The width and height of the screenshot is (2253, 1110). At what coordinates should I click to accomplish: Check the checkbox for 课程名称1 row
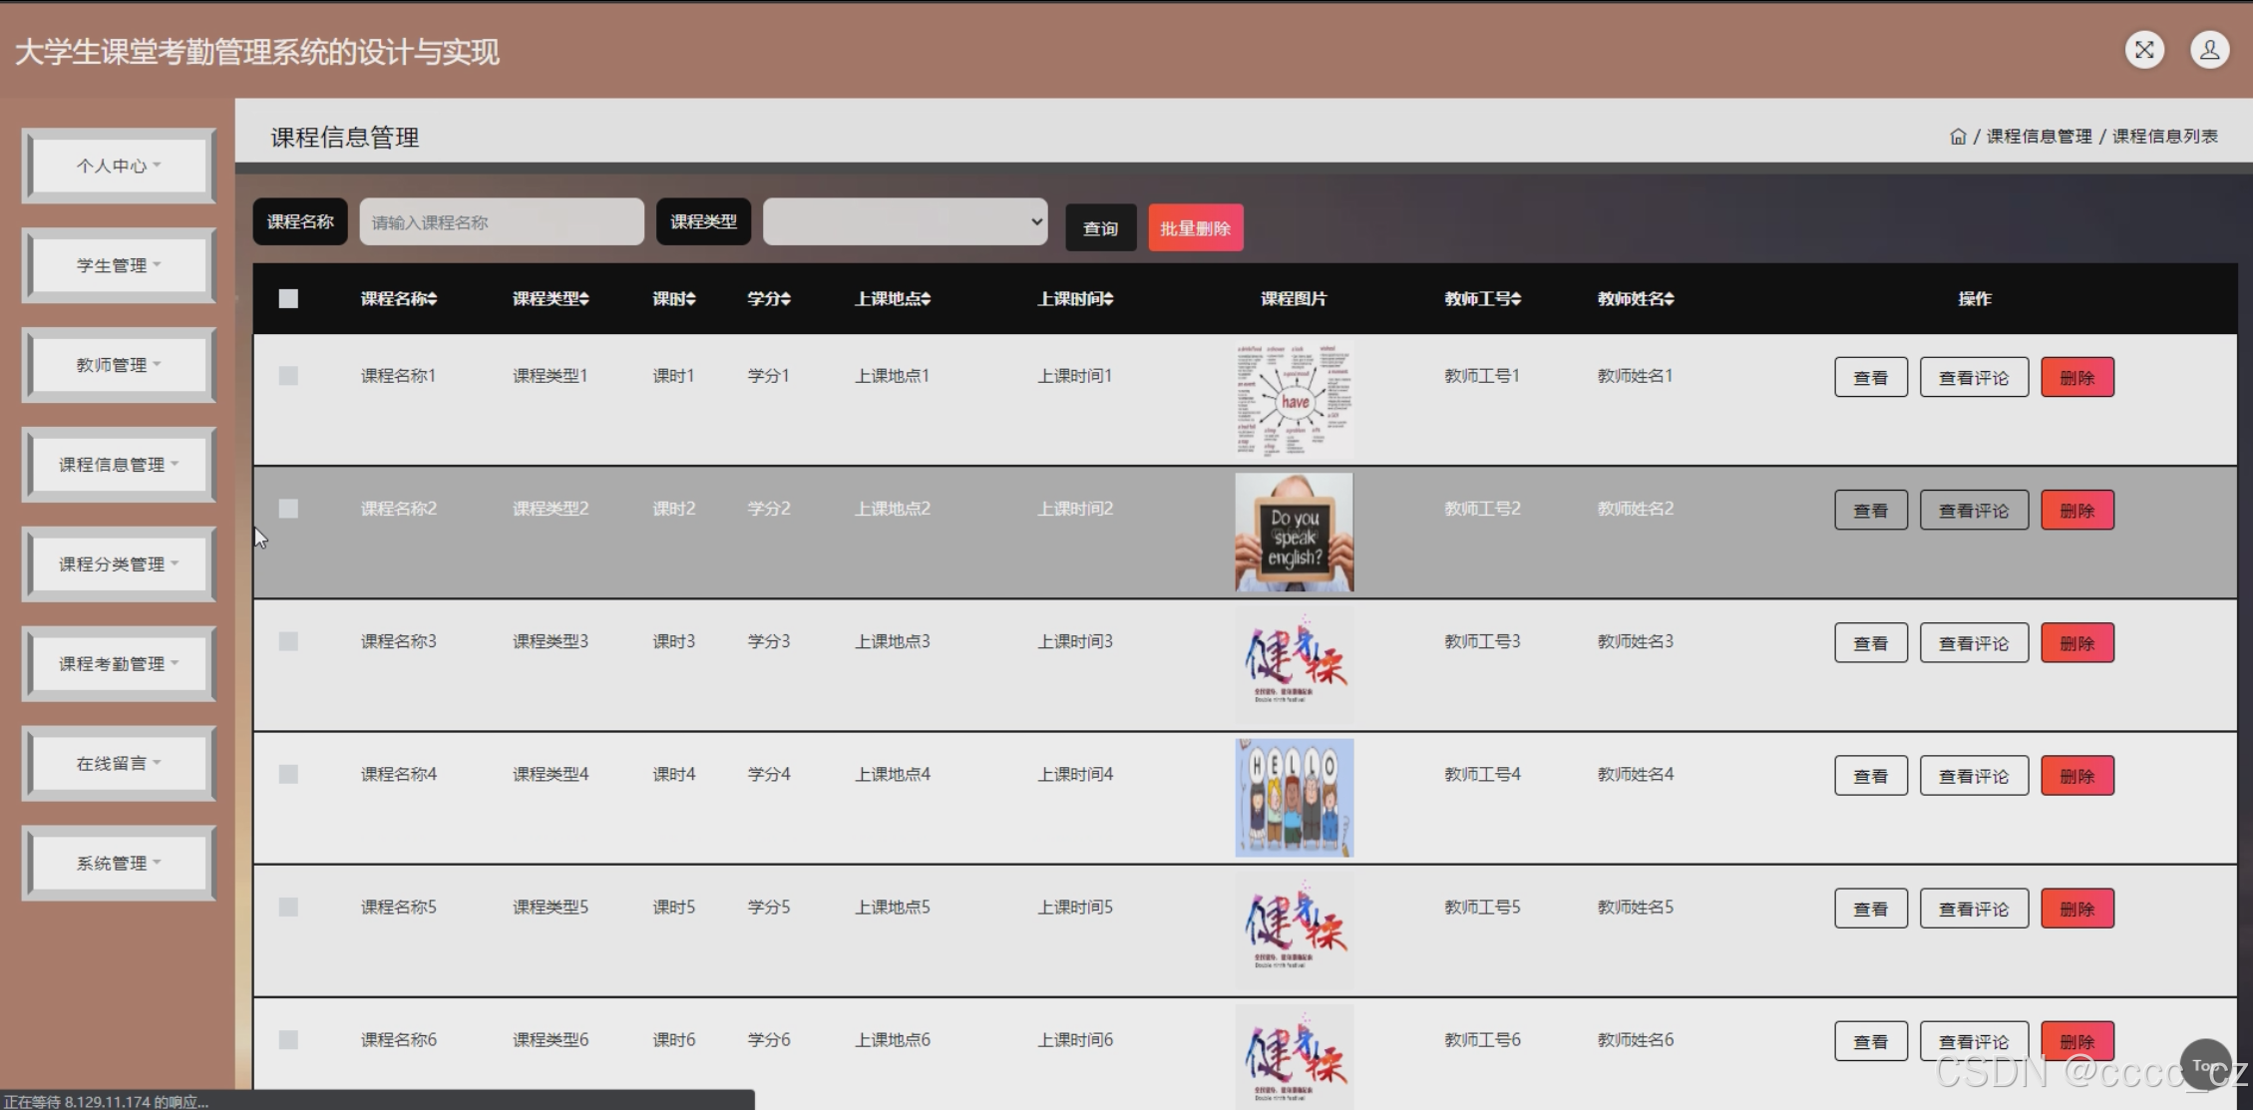tap(288, 376)
